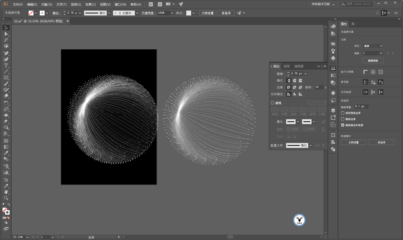The width and height of the screenshot is (403, 240).
Task: Open the File menu
Action: pyautogui.click(x=18, y=4)
